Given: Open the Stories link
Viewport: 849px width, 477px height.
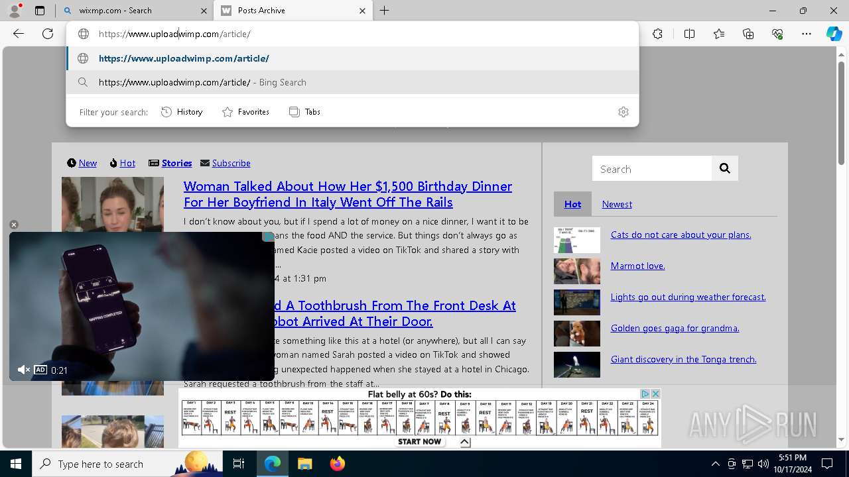Looking at the screenshot, I should 176,163.
